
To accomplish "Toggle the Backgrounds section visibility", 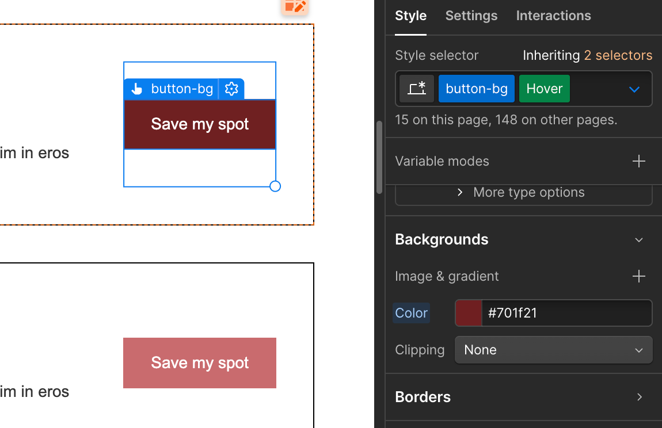I will click(x=638, y=239).
